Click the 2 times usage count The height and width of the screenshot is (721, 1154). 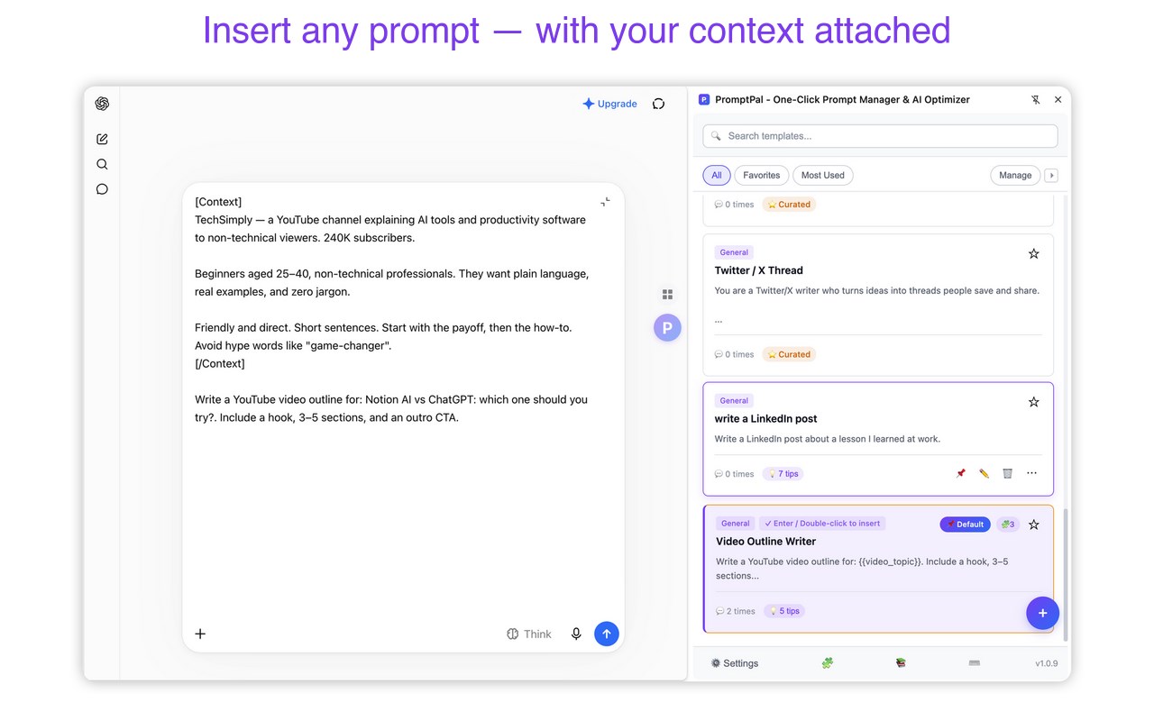[736, 611]
